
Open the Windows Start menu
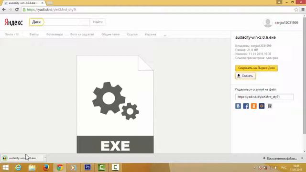[x=6, y=168]
